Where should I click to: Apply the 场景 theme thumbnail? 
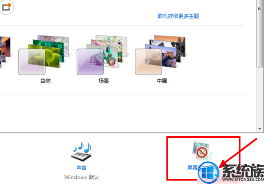[x=102, y=55]
